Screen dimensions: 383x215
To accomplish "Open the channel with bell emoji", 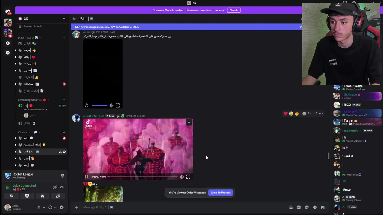I will (41, 77).
